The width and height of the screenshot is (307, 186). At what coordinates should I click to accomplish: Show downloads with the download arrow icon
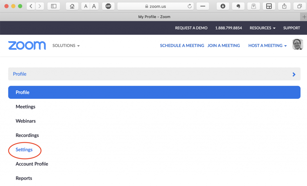[x=223, y=6]
